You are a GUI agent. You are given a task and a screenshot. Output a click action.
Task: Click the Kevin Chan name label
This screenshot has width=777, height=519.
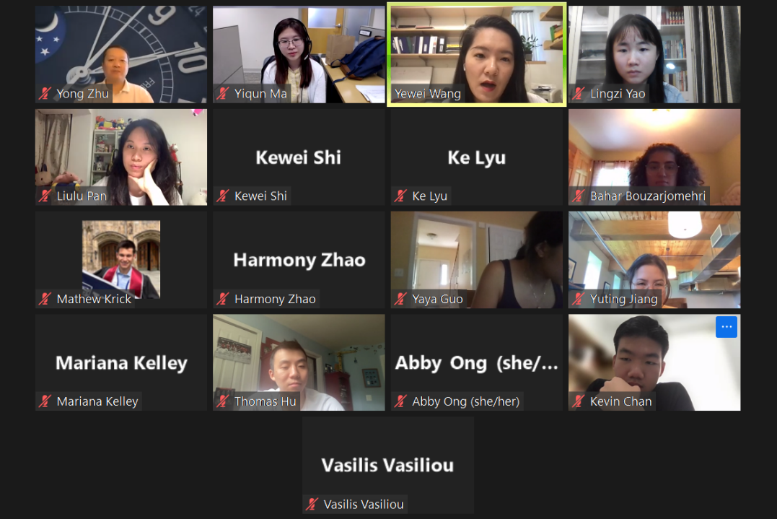point(621,401)
